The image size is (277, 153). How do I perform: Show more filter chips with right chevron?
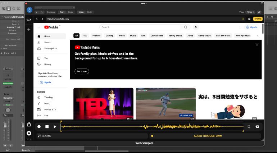(257, 36)
